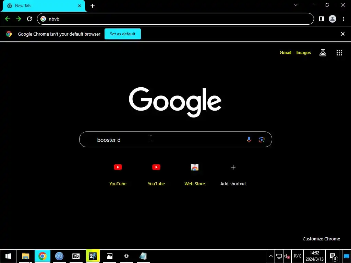This screenshot has height=263, width=351.
Task: Open Search Labs flask icon
Action: pyautogui.click(x=323, y=52)
